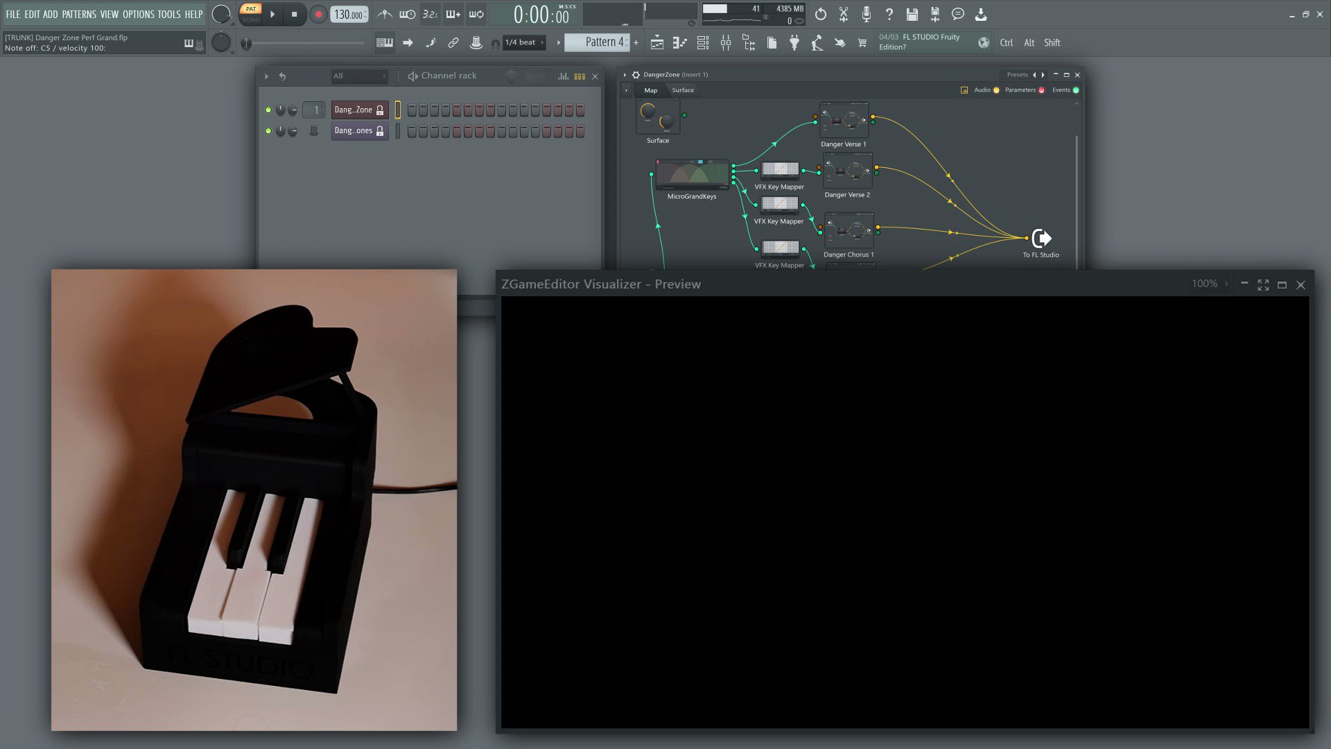This screenshot has width=1331, height=749.
Task: Open the ADD menu
Action: point(51,14)
